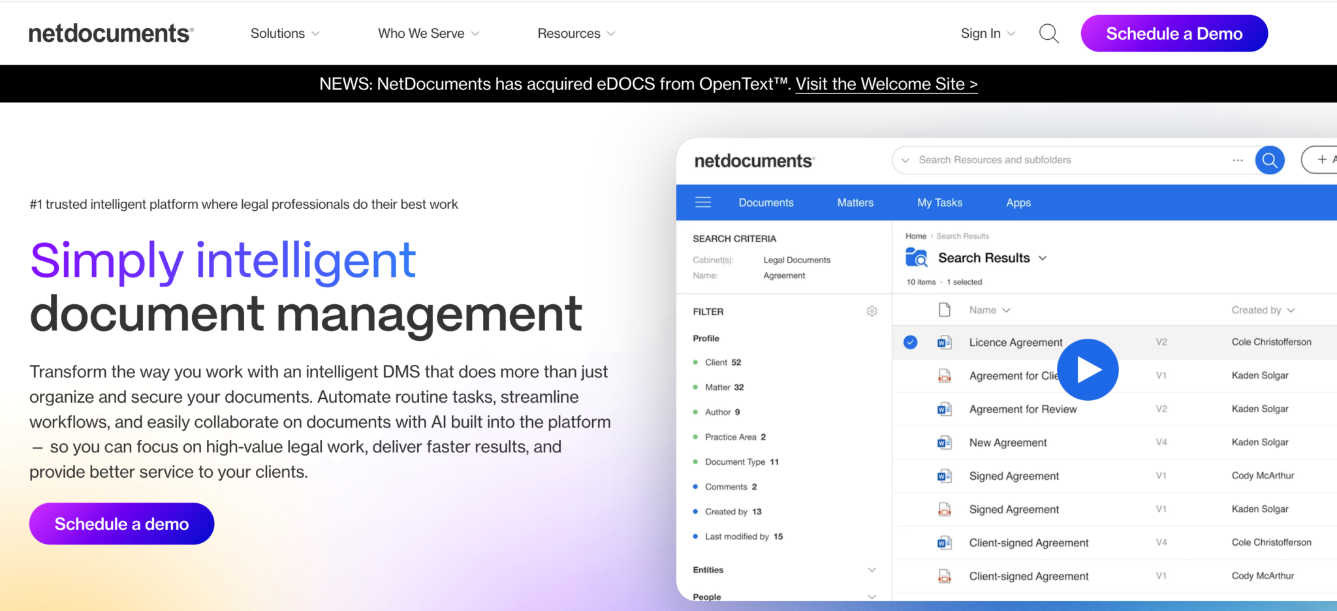
Task: Switch to the Matters tab
Action: (x=855, y=203)
